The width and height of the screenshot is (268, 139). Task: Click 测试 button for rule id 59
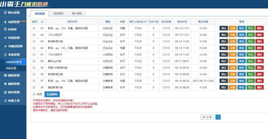[223, 67]
